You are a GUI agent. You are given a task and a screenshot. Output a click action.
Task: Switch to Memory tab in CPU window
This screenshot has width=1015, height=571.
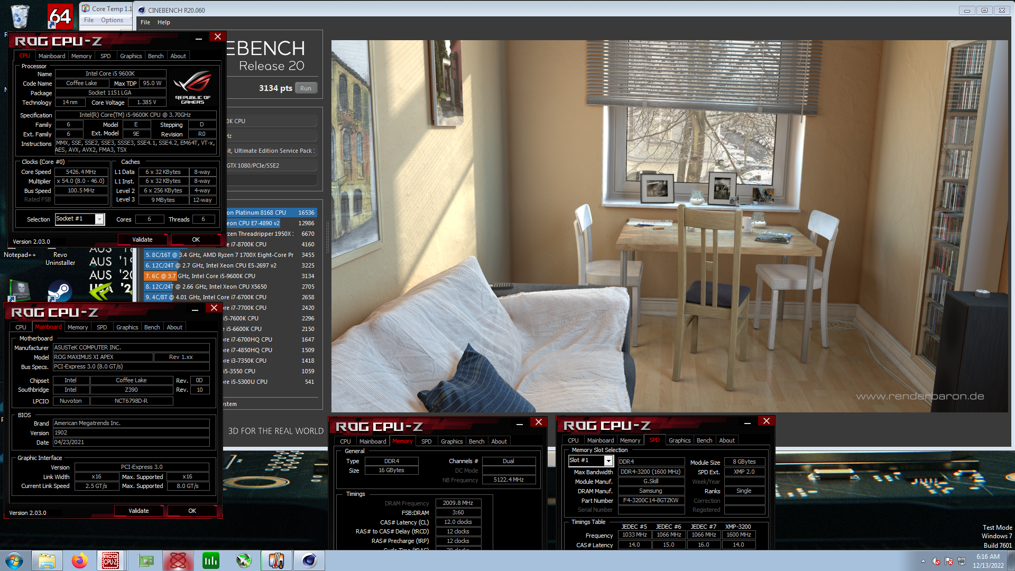pos(81,56)
